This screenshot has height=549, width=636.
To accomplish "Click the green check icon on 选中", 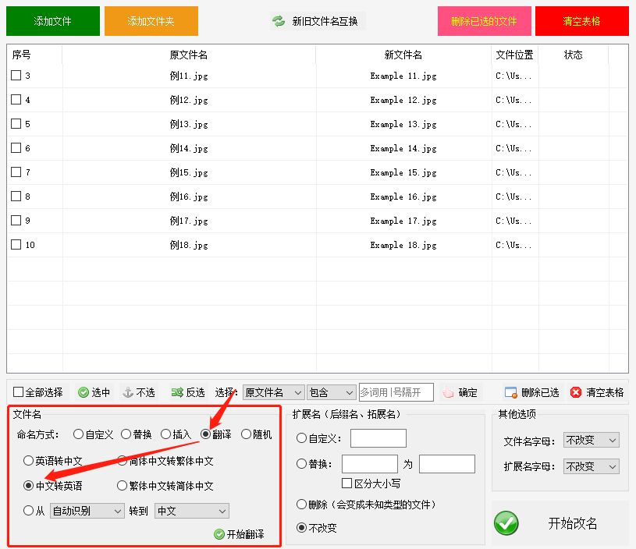I will point(83,392).
